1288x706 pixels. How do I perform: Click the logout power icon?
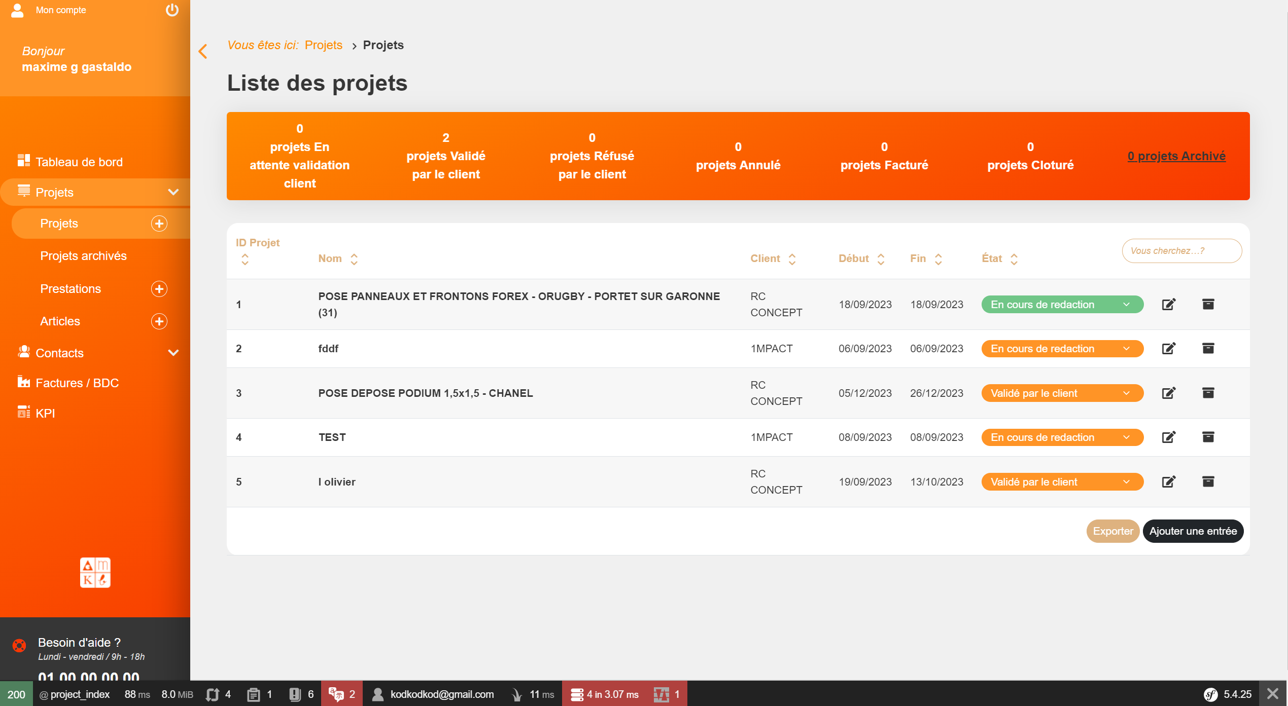172,10
